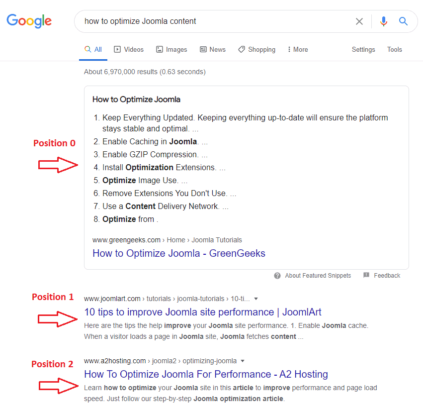Open the News results tab
Image resolution: width=423 pixels, height=414 pixels.
tap(213, 49)
